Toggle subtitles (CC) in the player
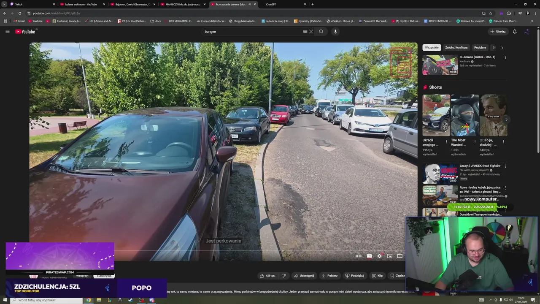 [369, 256]
